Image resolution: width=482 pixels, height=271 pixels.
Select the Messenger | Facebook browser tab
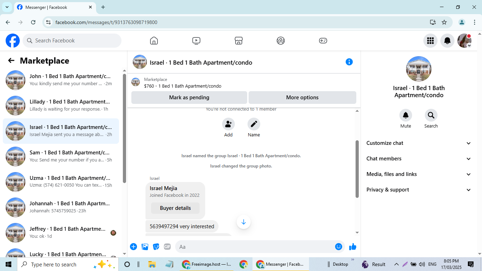coord(54,7)
